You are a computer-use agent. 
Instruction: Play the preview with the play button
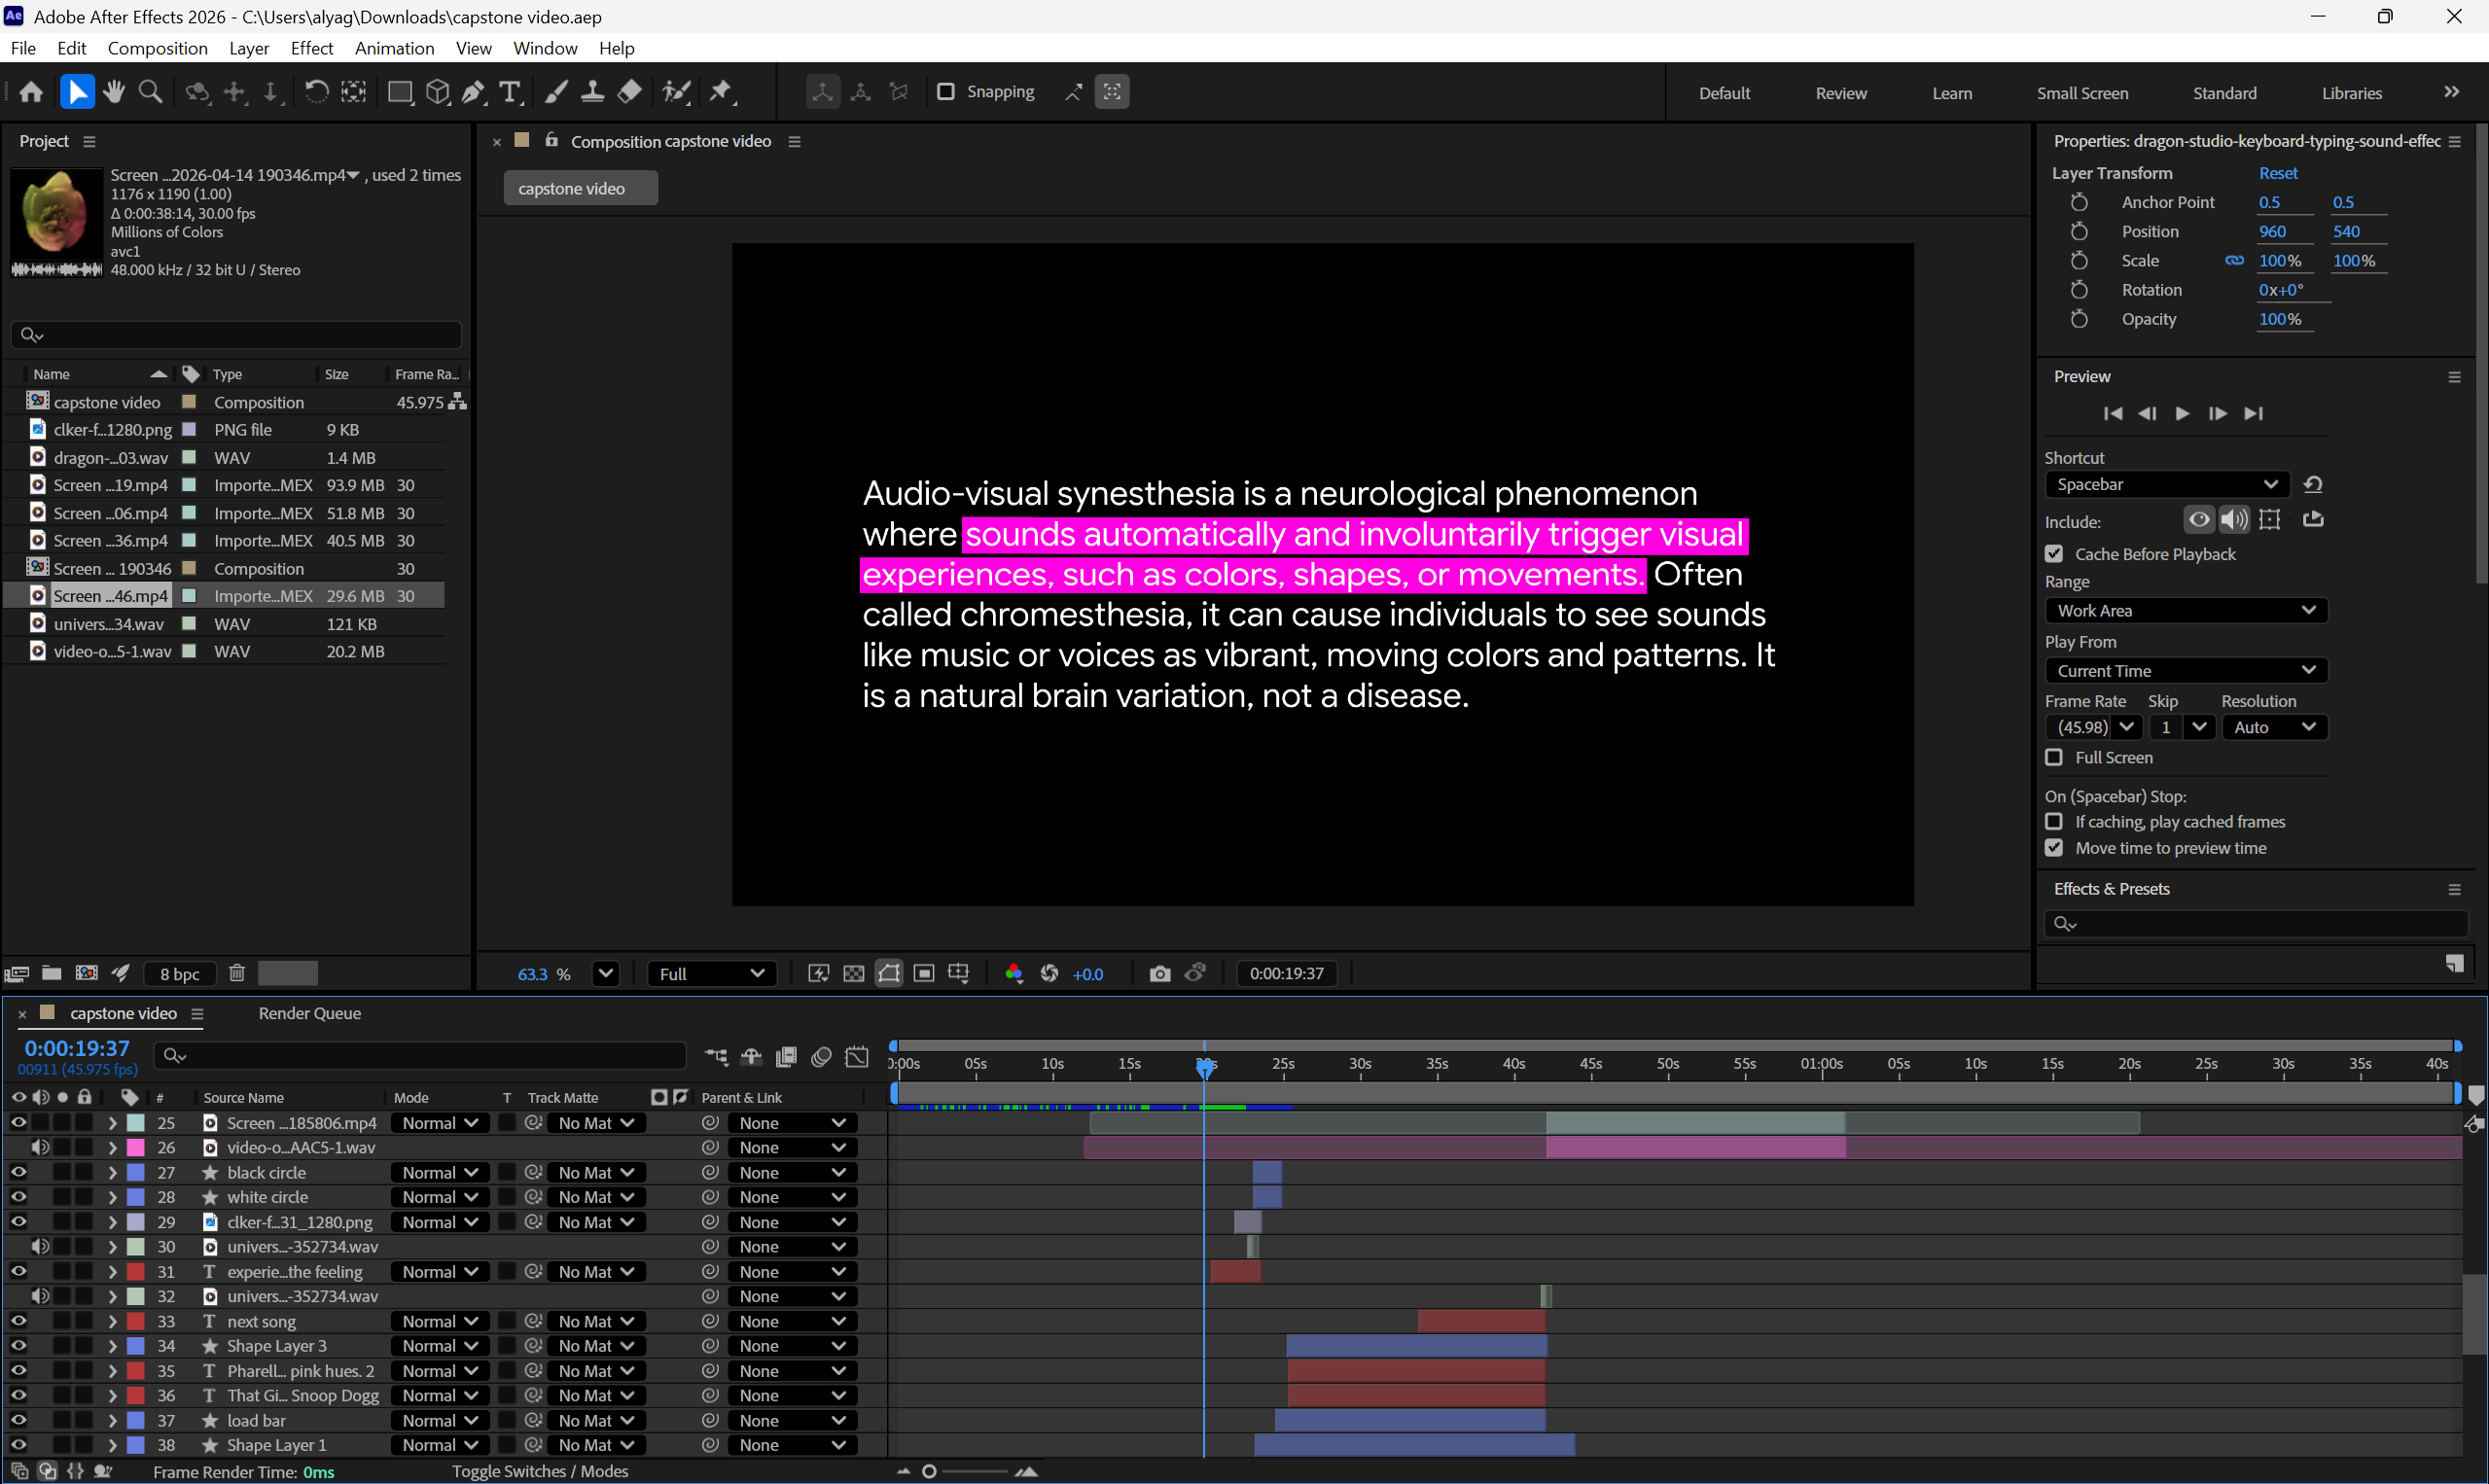2182,413
